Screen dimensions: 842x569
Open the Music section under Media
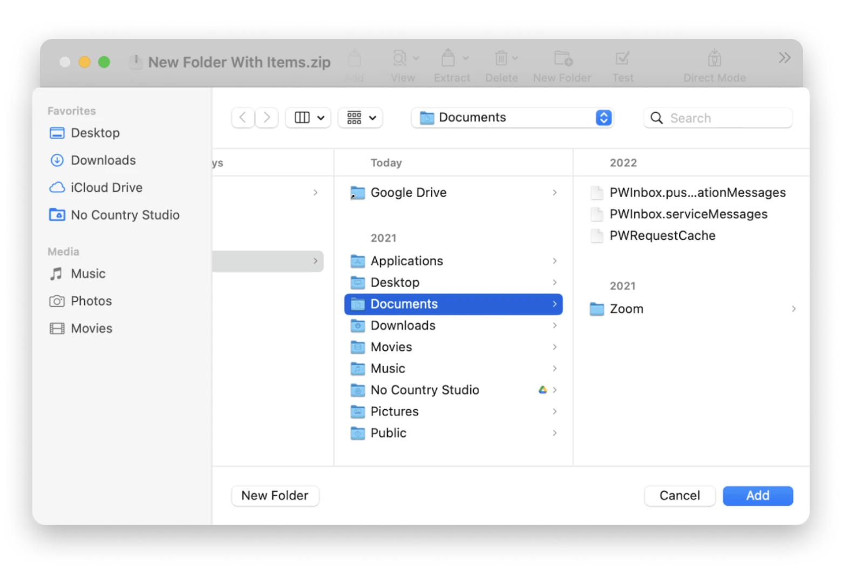(88, 274)
